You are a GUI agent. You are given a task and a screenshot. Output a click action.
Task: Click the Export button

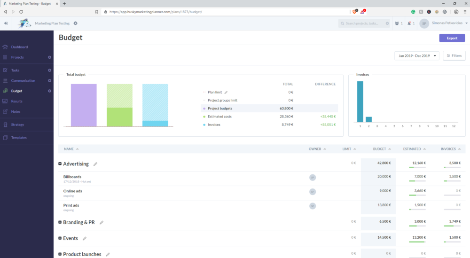pyautogui.click(x=452, y=38)
